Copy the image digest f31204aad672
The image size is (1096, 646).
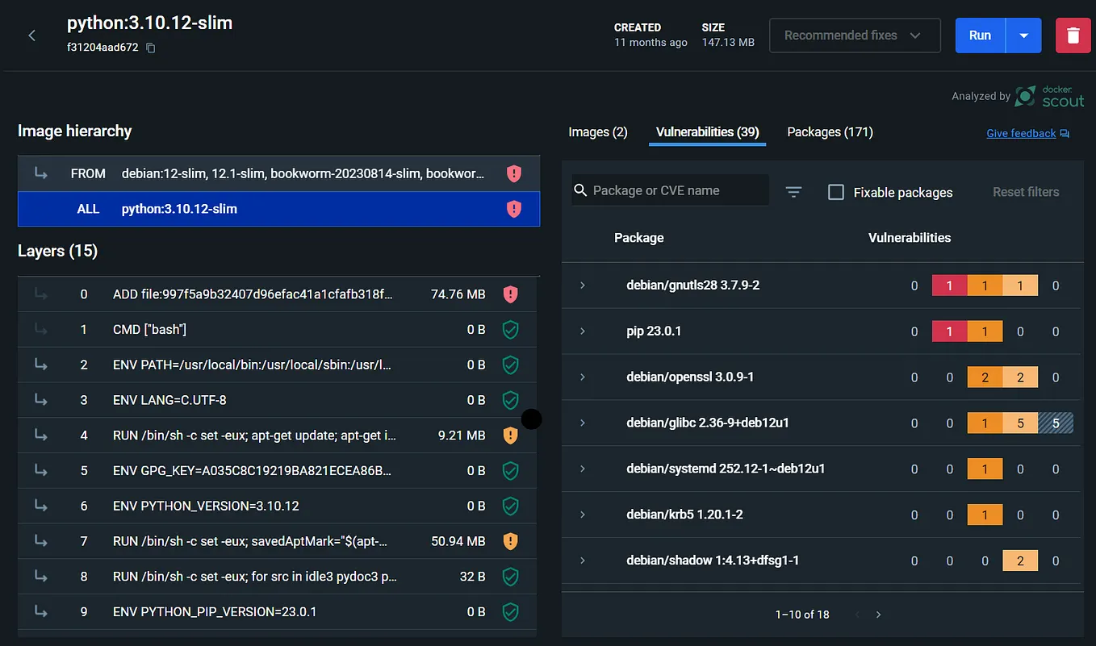150,48
